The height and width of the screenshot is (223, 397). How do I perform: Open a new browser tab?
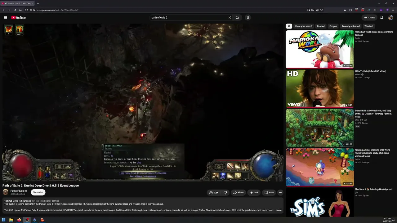(x=38, y=3)
